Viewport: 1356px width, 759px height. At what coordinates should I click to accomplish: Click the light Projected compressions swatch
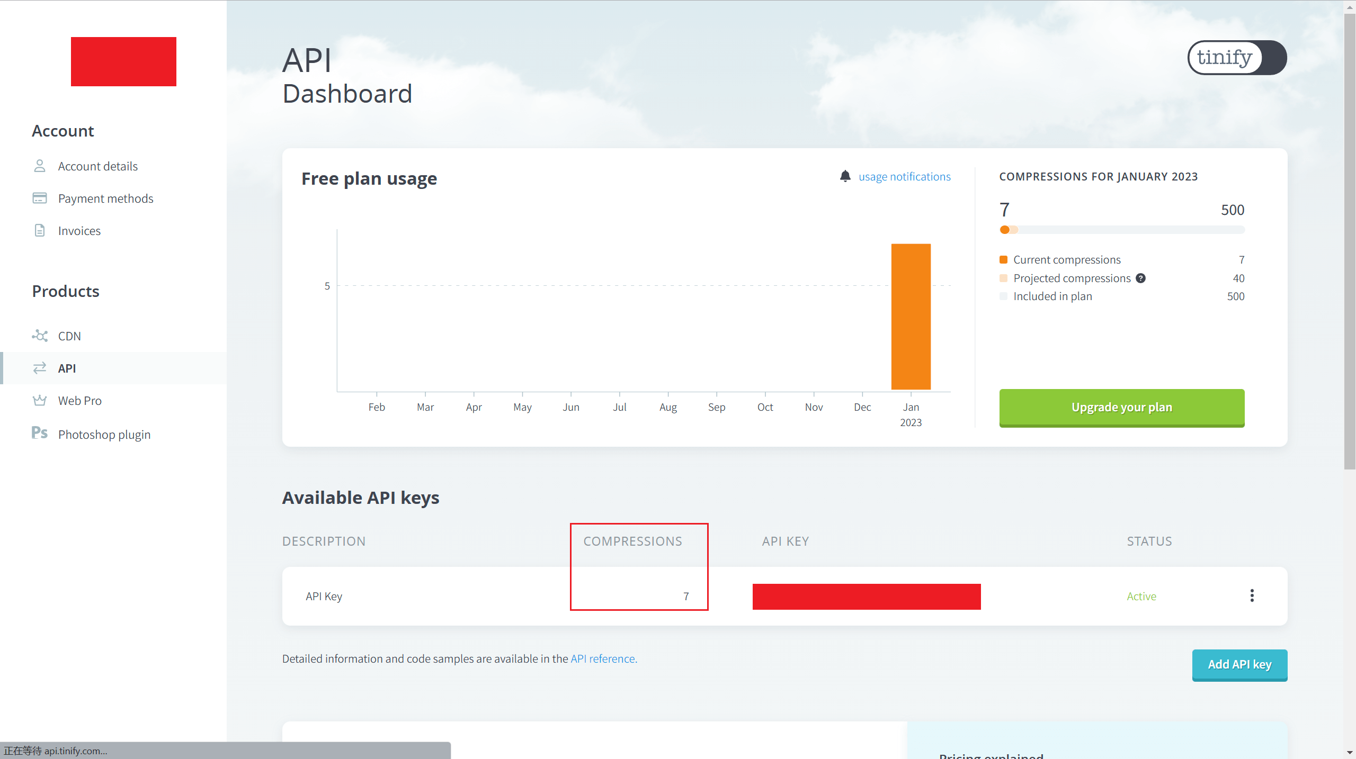1003,278
